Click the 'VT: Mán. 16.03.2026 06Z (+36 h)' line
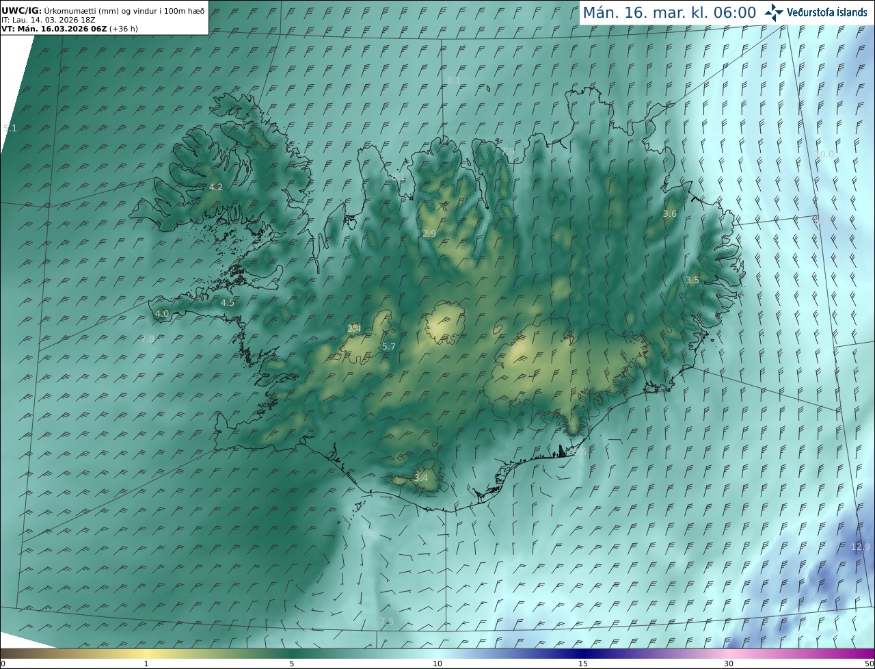 [x=68, y=29]
